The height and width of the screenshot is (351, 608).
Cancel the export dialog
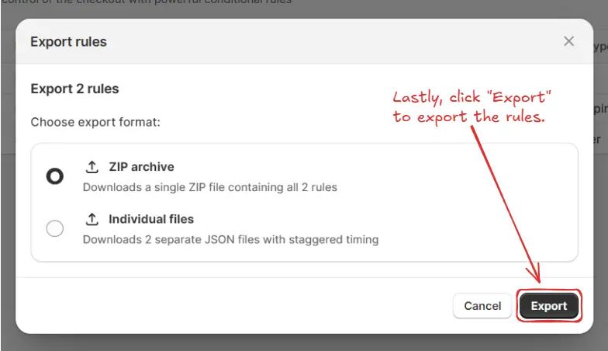pyautogui.click(x=482, y=306)
